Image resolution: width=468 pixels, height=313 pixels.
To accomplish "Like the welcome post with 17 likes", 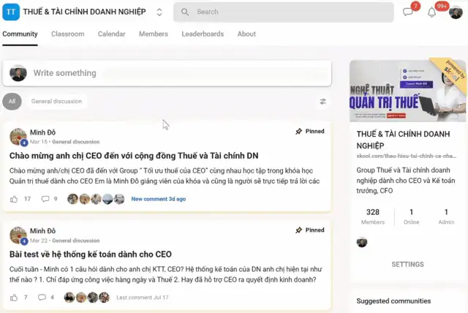I will (x=14, y=199).
